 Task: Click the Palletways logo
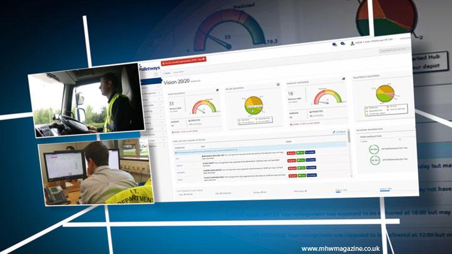tap(150, 69)
